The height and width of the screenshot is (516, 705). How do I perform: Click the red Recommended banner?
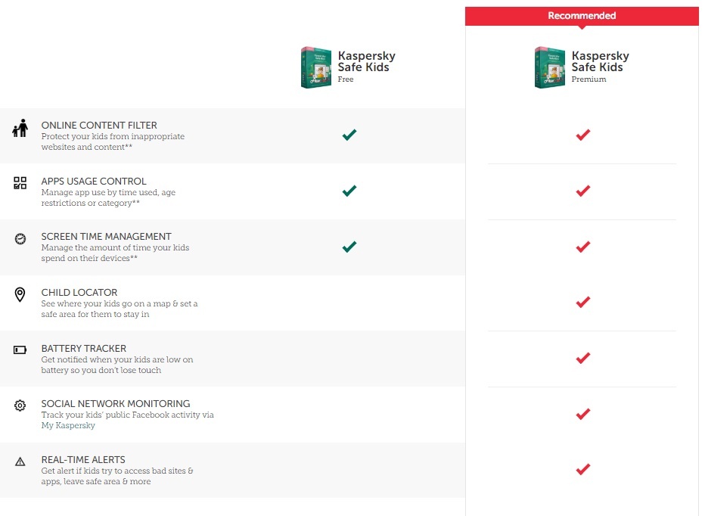[582, 16]
